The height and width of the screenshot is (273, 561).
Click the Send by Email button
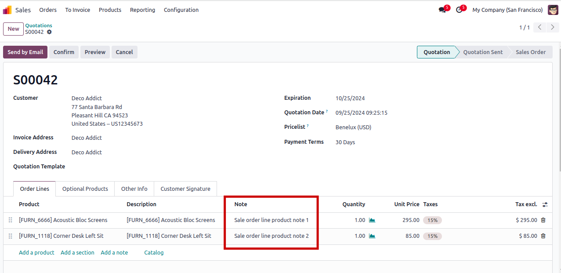(25, 52)
